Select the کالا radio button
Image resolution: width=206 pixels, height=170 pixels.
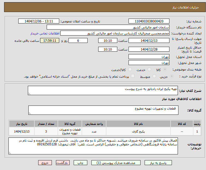point(165,69)
